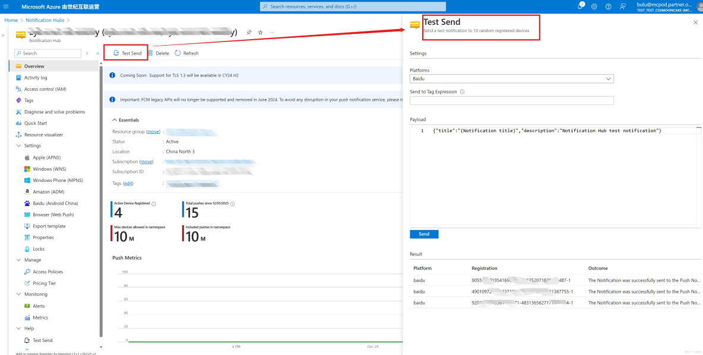Go to the Overview page
Screen dimensions: 703x355
coord(34,66)
